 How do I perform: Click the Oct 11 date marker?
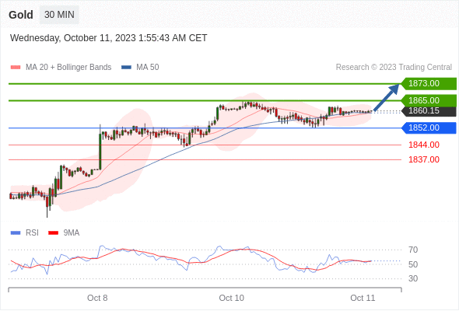click(x=363, y=298)
